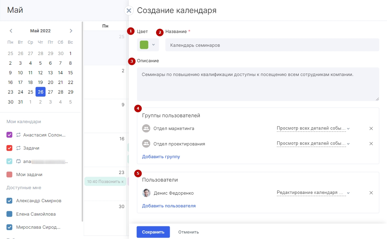Remove user Денис Федоренко
387x239 pixels.
371,193
